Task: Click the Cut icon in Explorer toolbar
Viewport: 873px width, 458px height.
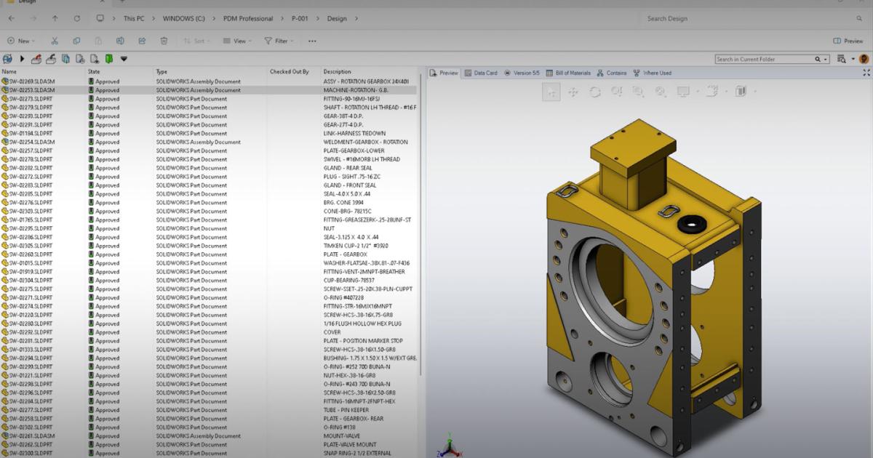Action: click(x=55, y=41)
